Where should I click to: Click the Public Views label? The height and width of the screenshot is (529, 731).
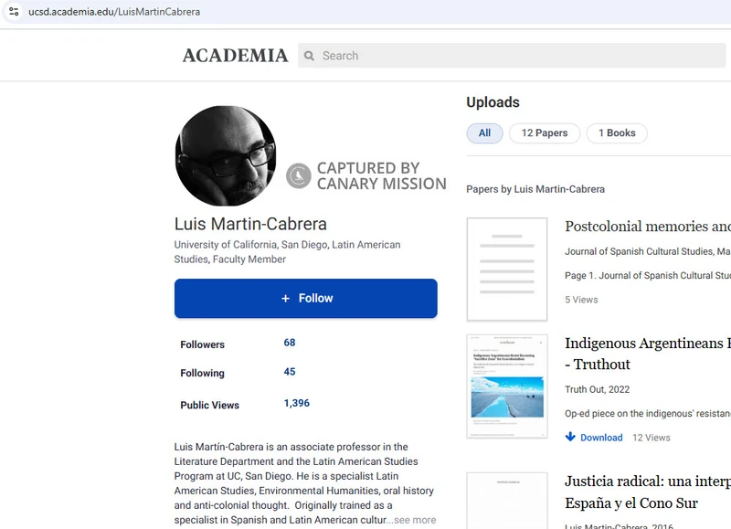[210, 405]
